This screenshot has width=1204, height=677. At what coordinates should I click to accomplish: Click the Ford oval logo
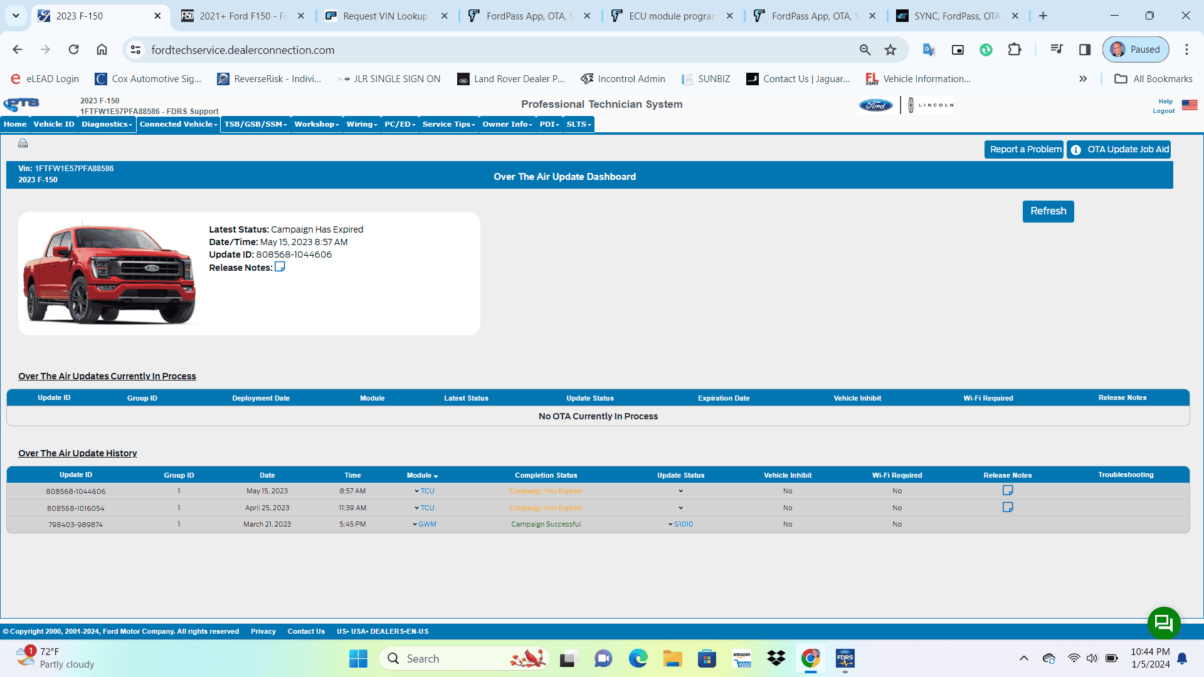(x=875, y=105)
